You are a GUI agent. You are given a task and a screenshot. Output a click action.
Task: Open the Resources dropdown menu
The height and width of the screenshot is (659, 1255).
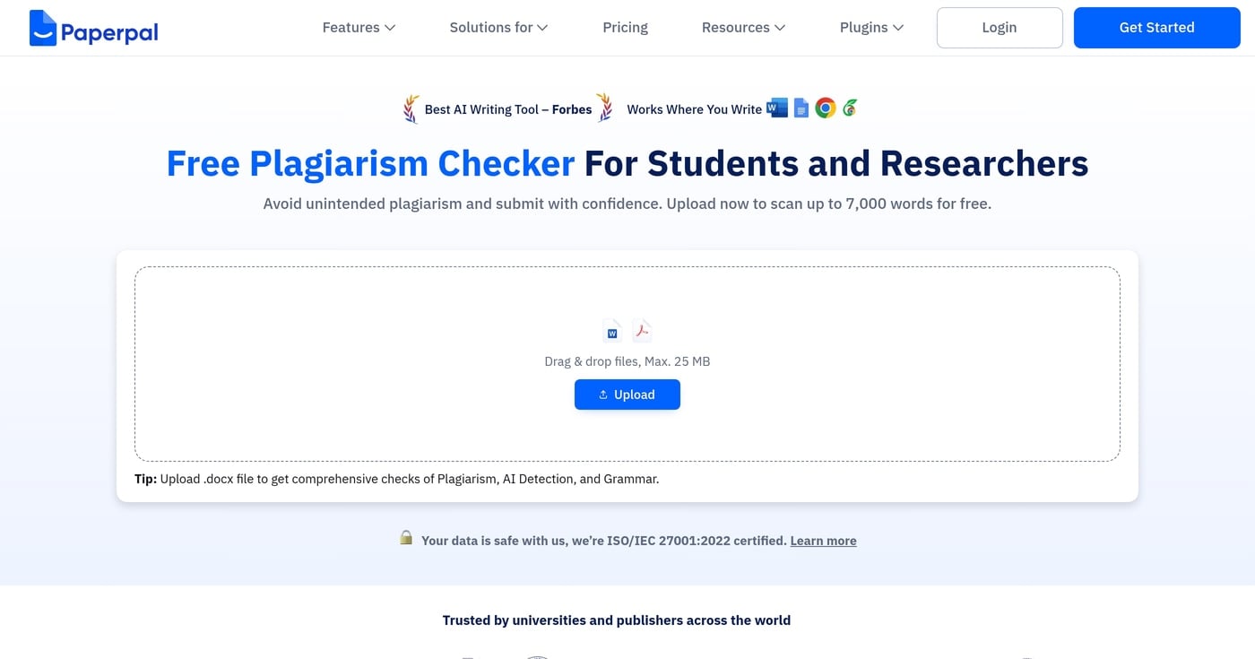[743, 28]
